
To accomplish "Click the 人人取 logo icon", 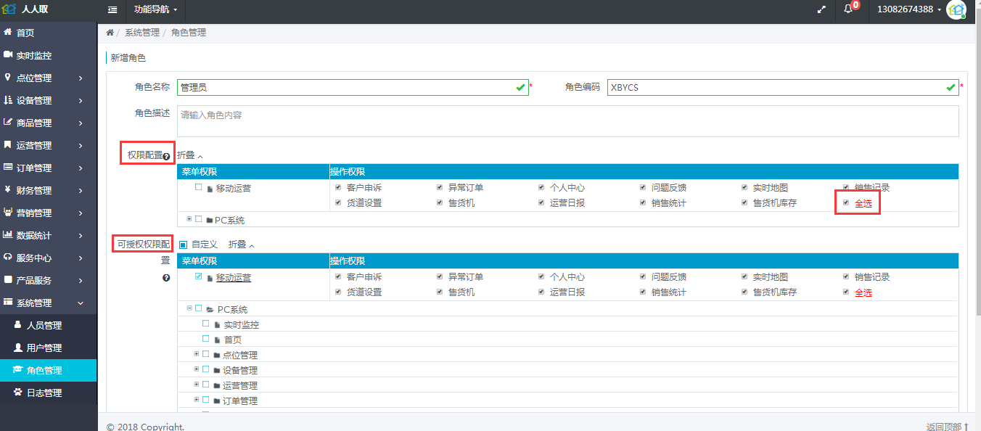I will 9,9.
